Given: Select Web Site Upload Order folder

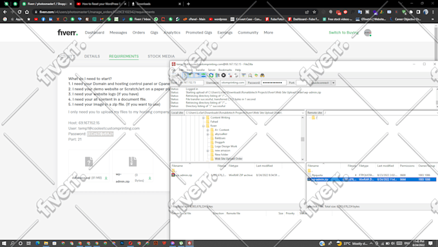Looking at the screenshot, I should (x=229, y=159).
